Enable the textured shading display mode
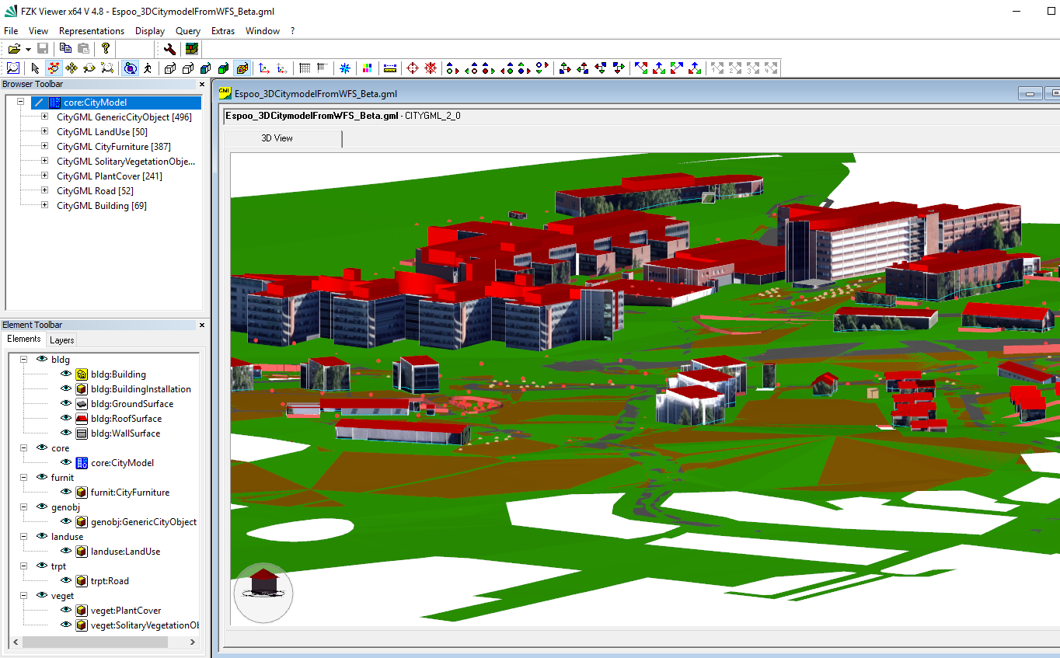Screen dimensions: 1060x658 pos(242,68)
